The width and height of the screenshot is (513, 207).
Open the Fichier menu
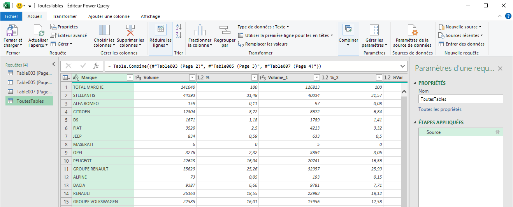click(x=11, y=16)
